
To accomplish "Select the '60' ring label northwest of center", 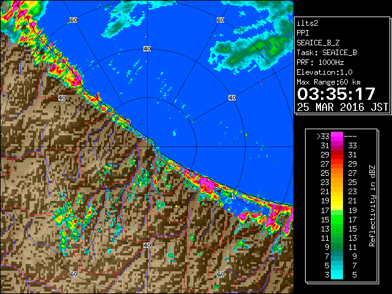I will (x=73, y=20).
